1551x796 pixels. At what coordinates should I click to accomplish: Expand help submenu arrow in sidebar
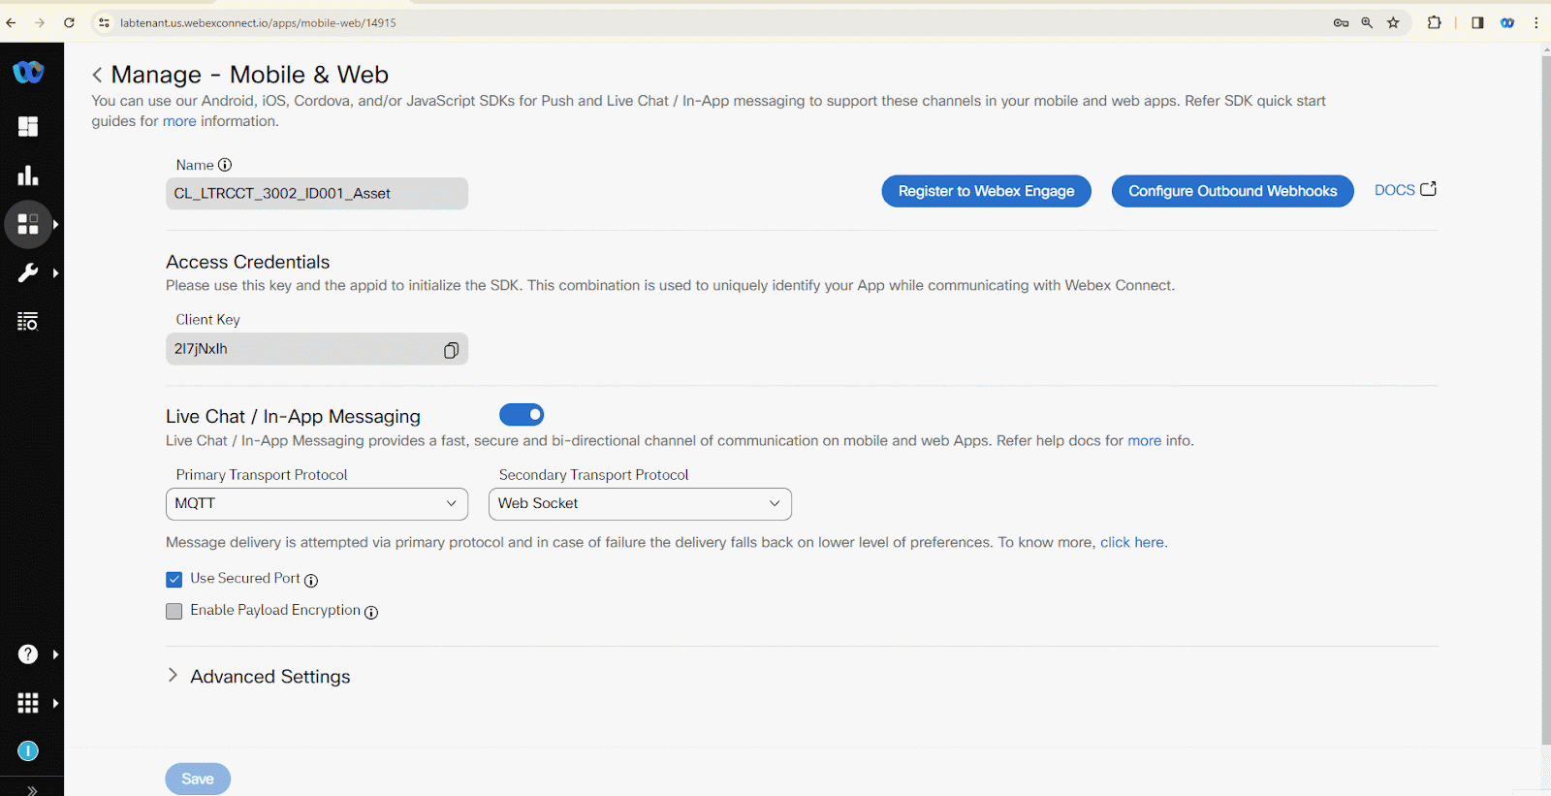click(x=56, y=654)
